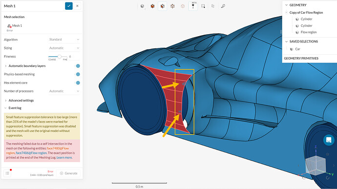
Task: Expand Automatic boundary layers section
Action: tap(5, 66)
